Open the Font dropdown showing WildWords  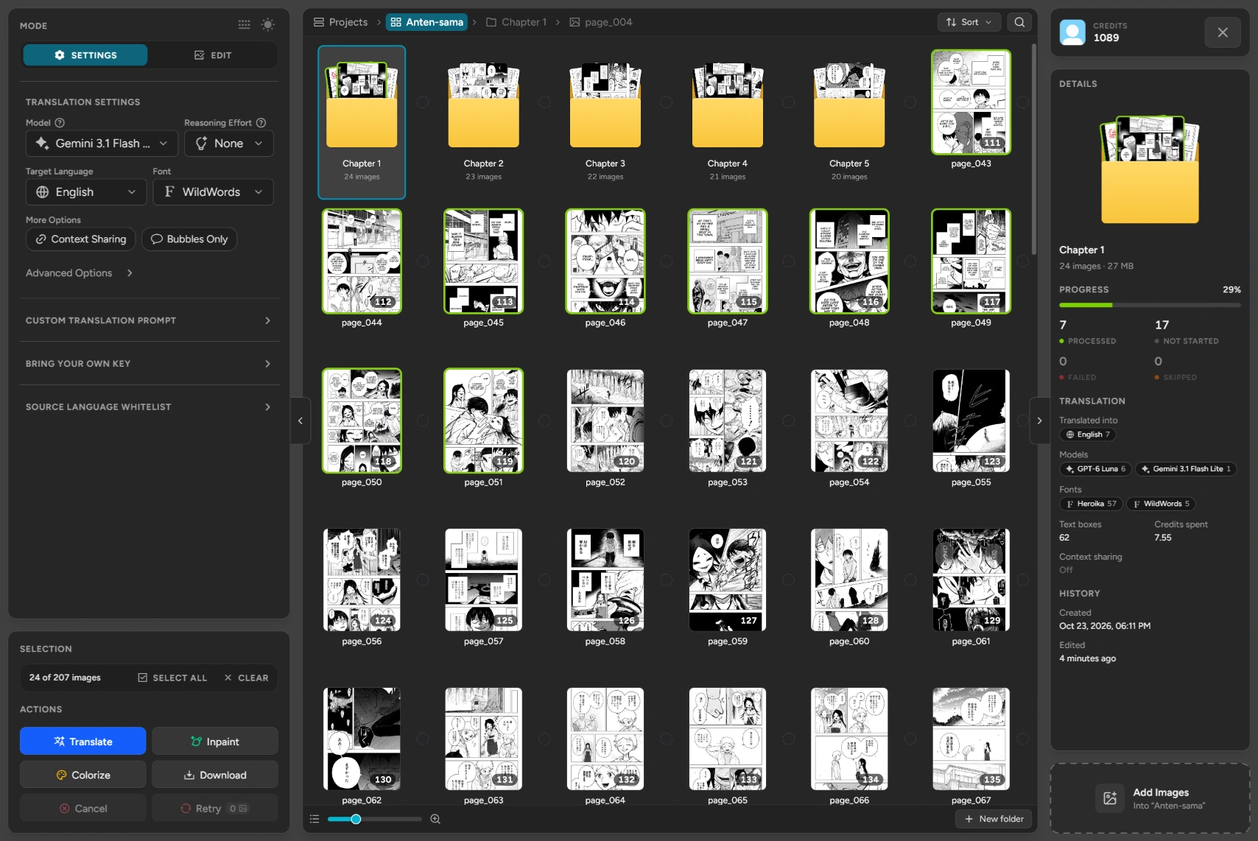click(x=214, y=192)
